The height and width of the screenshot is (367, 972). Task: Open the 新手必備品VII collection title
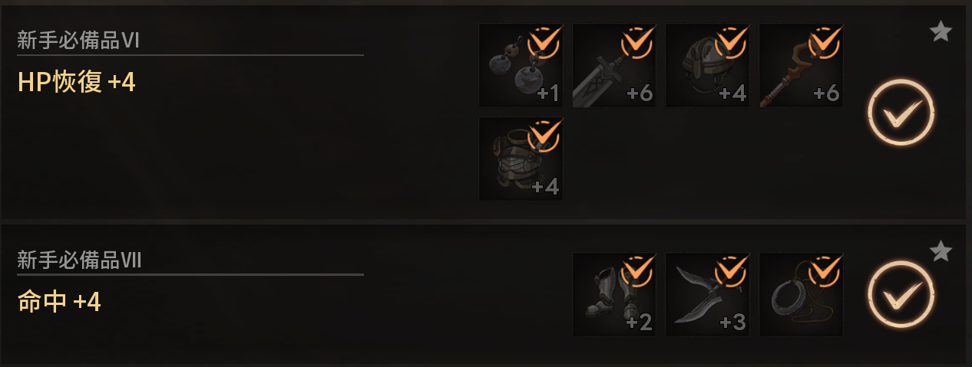pos(80,261)
